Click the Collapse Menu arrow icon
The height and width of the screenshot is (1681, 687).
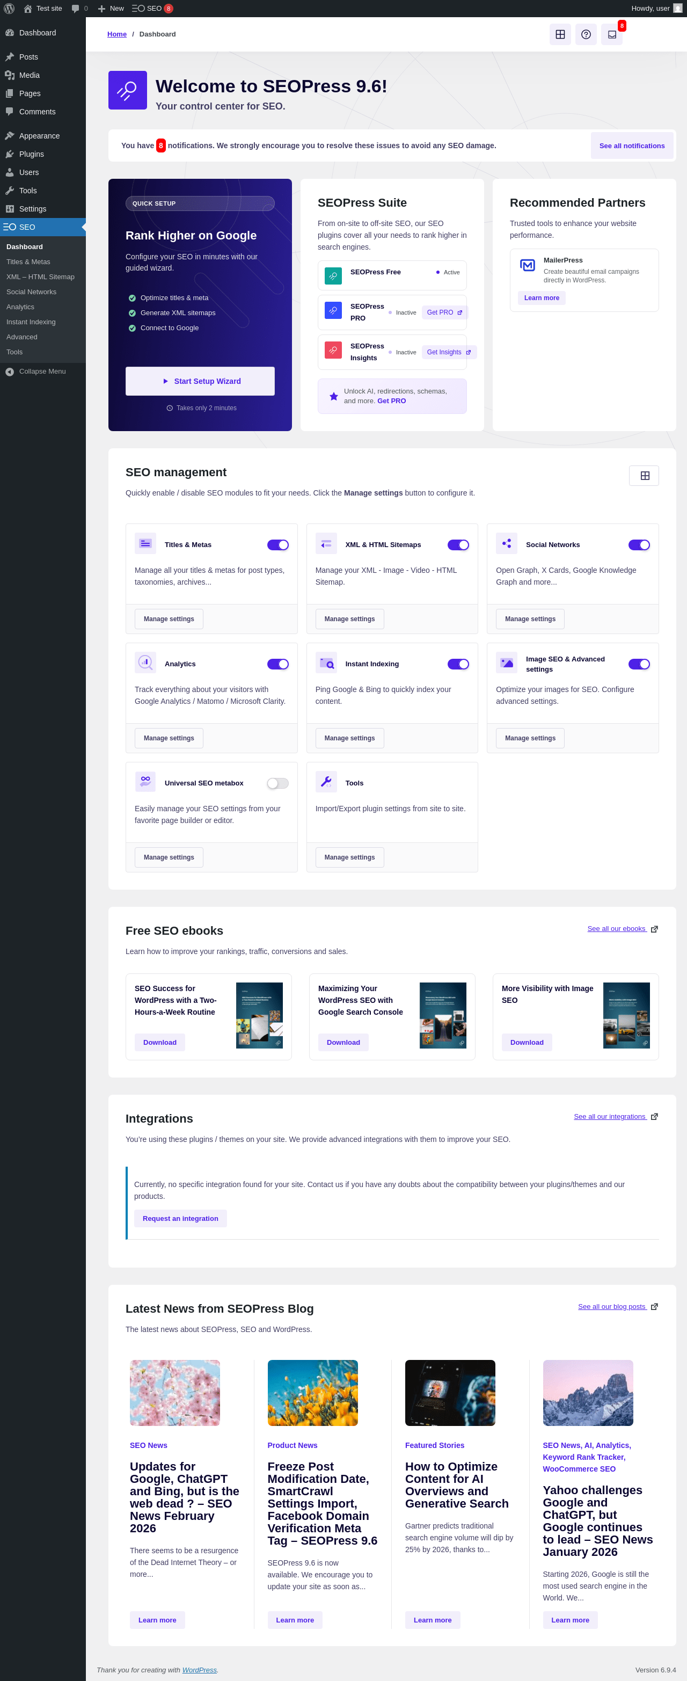pyautogui.click(x=10, y=372)
